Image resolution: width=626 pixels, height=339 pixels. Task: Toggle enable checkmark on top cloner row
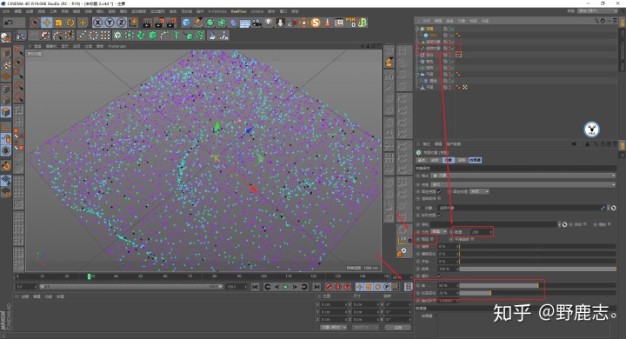[x=452, y=29]
